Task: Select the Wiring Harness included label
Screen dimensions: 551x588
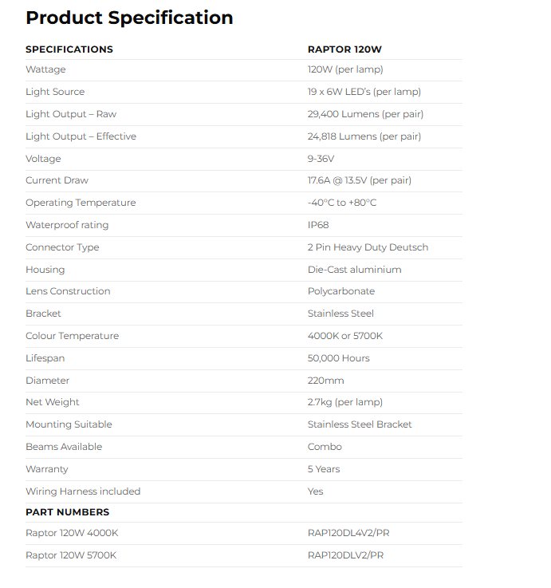Action: [x=83, y=491]
